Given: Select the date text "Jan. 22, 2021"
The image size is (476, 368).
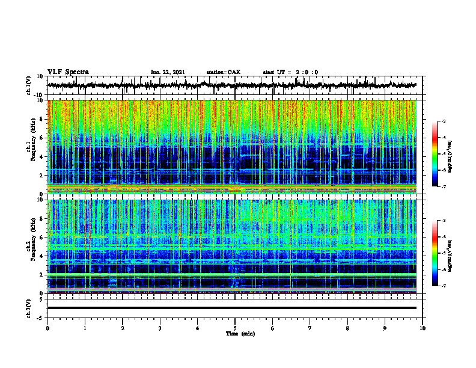Looking at the screenshot, I should pos(168,72).
